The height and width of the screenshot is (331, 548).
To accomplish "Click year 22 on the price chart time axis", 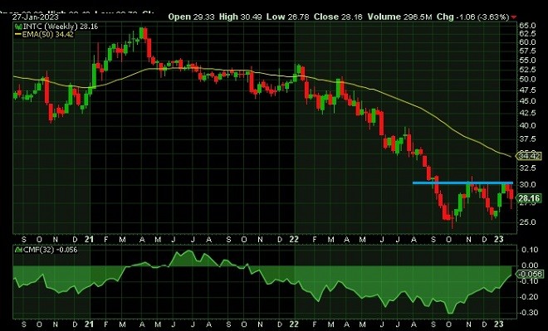I will (x=294, y=240).
